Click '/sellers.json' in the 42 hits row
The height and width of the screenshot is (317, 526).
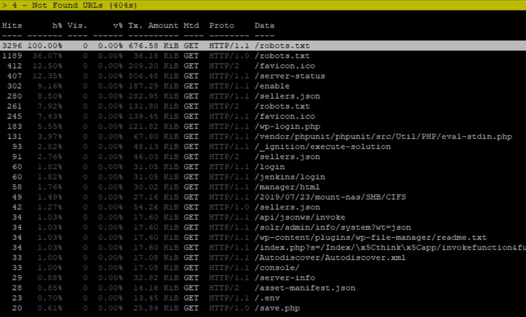[287, 207]
